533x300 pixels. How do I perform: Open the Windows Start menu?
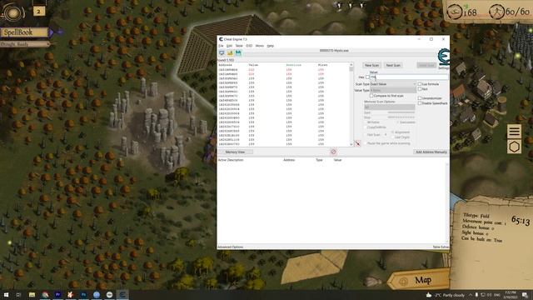coord(6,295)
